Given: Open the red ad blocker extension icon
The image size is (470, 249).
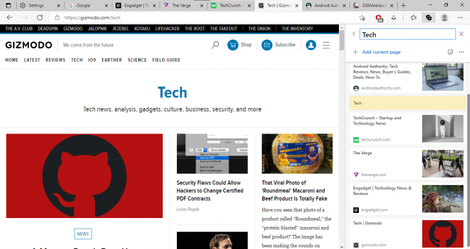Looking at the screenshot, I should (379, 18).
